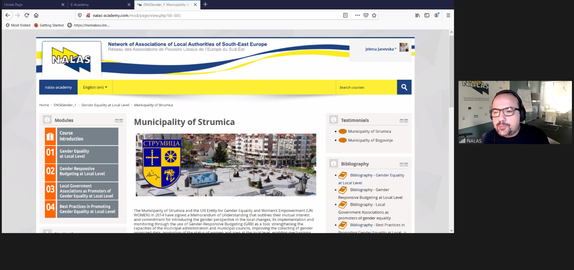Click Jelena Janevska profile picture

[404, 47]
